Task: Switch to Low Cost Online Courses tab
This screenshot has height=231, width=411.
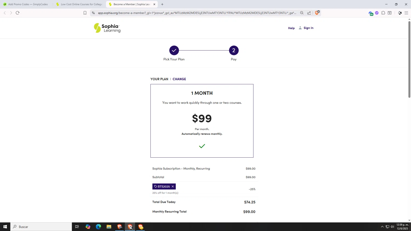Action: pos(79,4)
